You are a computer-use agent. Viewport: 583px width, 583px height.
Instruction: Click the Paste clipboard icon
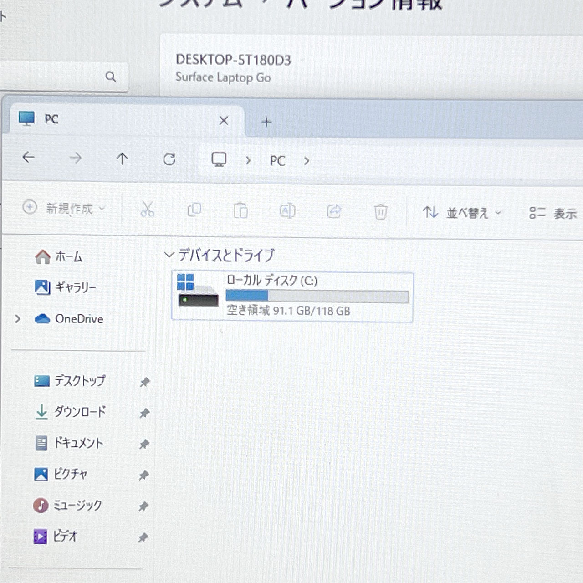pyautogui.click(x=240, y=210)
